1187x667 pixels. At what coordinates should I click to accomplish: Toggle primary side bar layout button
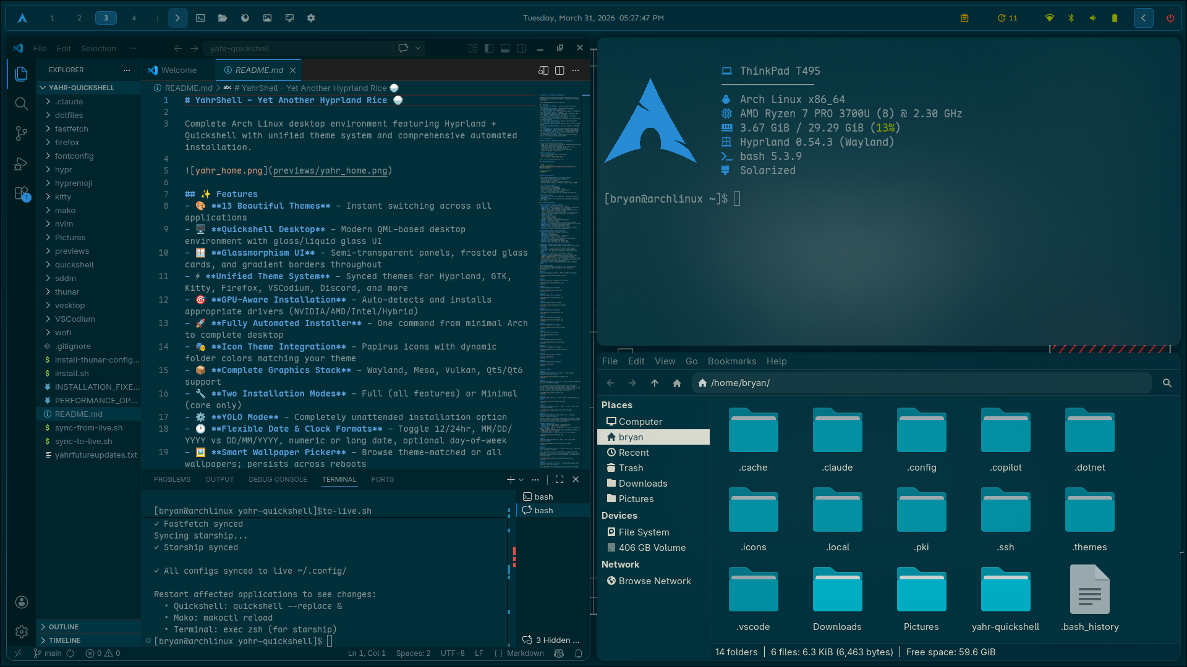coord(489,48)
